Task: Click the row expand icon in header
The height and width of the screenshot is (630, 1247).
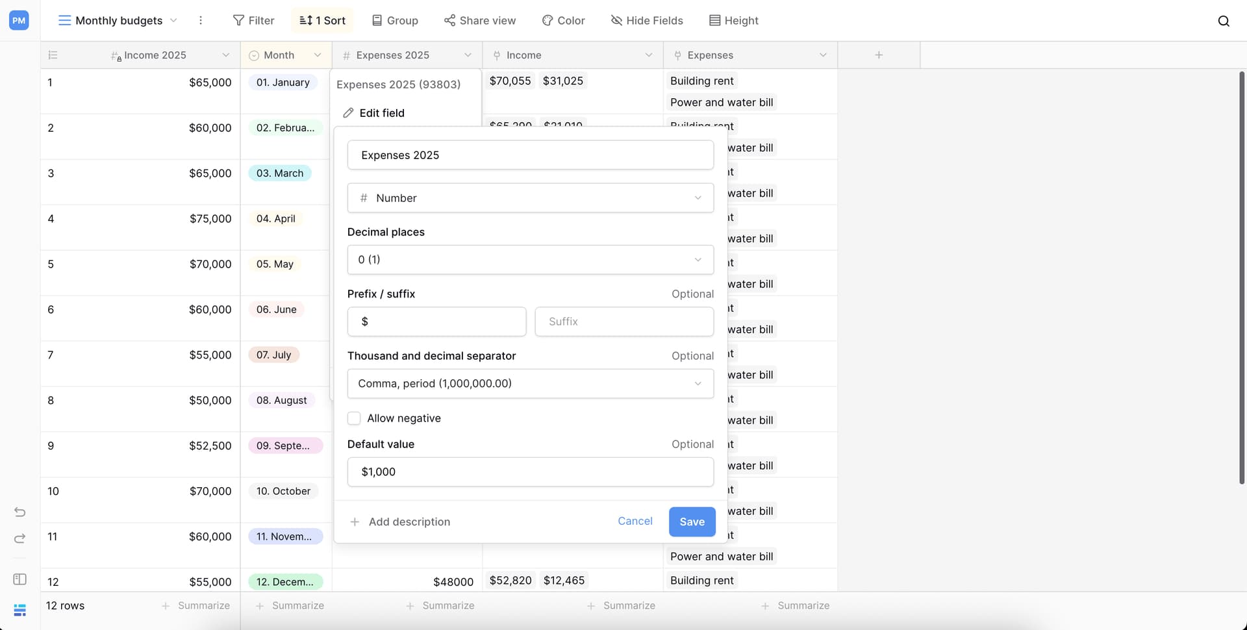Action: (53, 55)
